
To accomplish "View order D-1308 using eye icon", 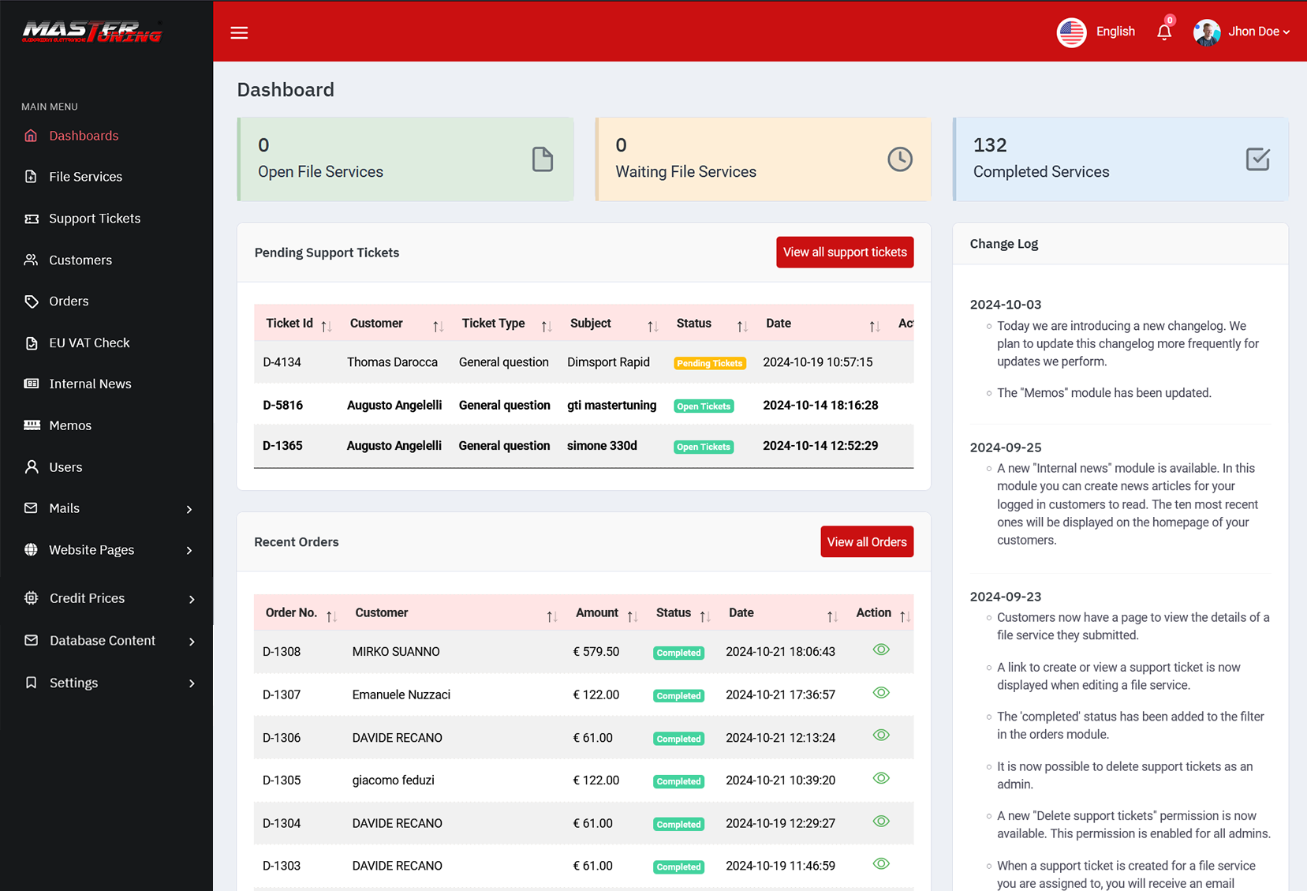I will point(881,650).
